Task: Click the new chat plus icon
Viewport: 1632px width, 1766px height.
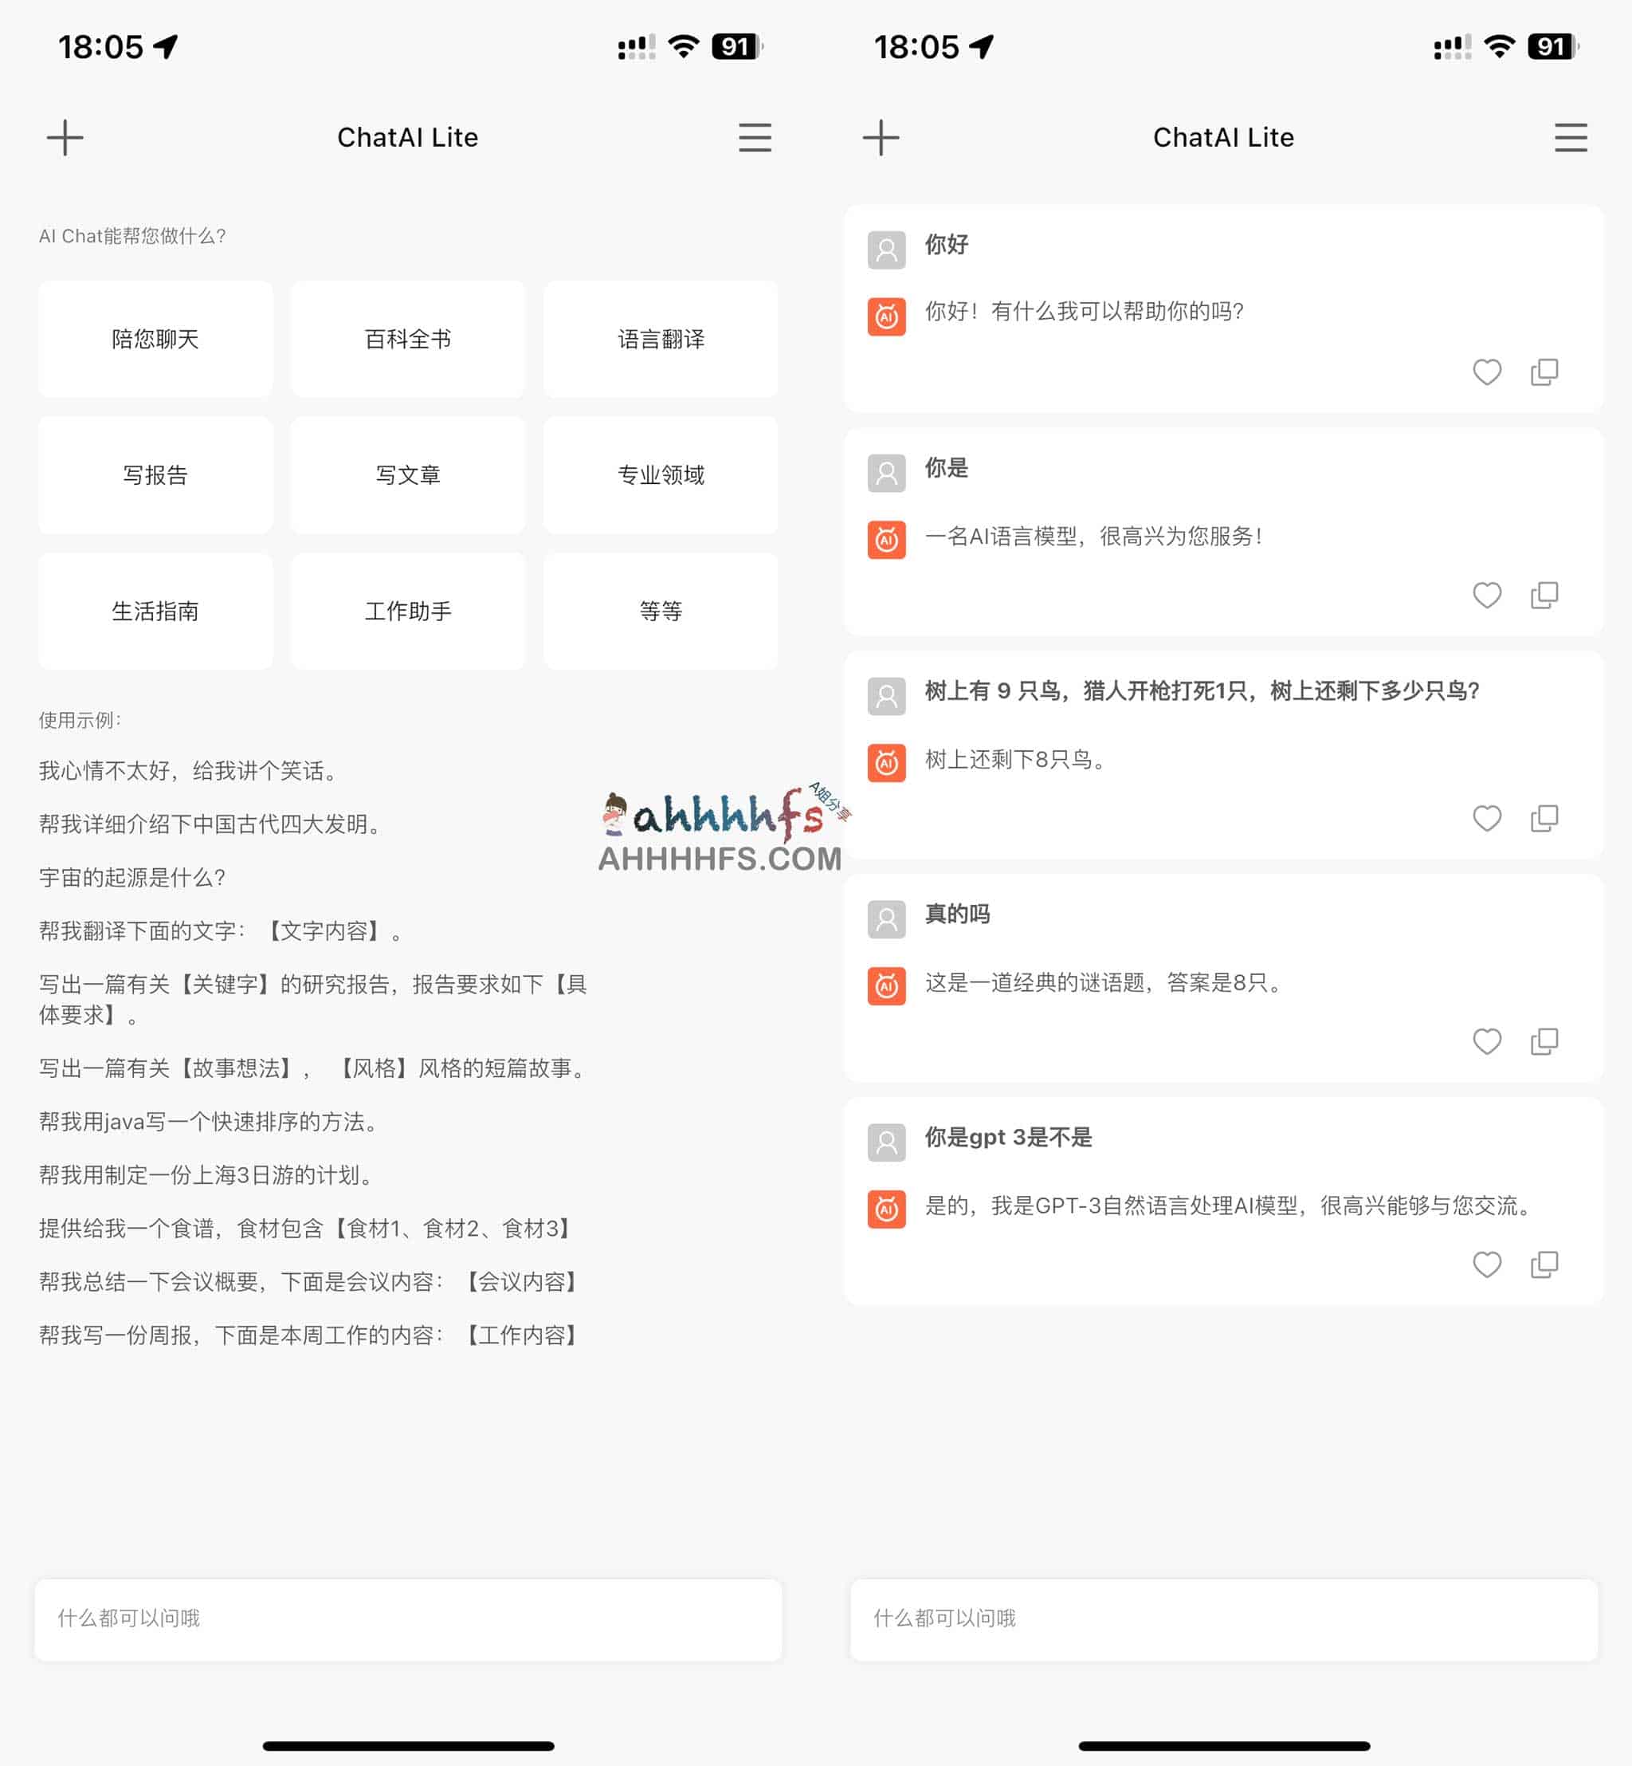Action: (x=65, y=137)
